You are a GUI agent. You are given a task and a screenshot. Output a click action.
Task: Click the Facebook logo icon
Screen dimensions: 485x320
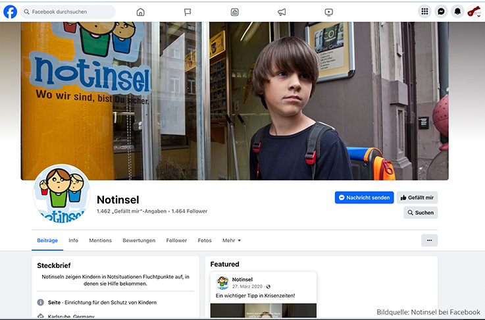point(11,12)
